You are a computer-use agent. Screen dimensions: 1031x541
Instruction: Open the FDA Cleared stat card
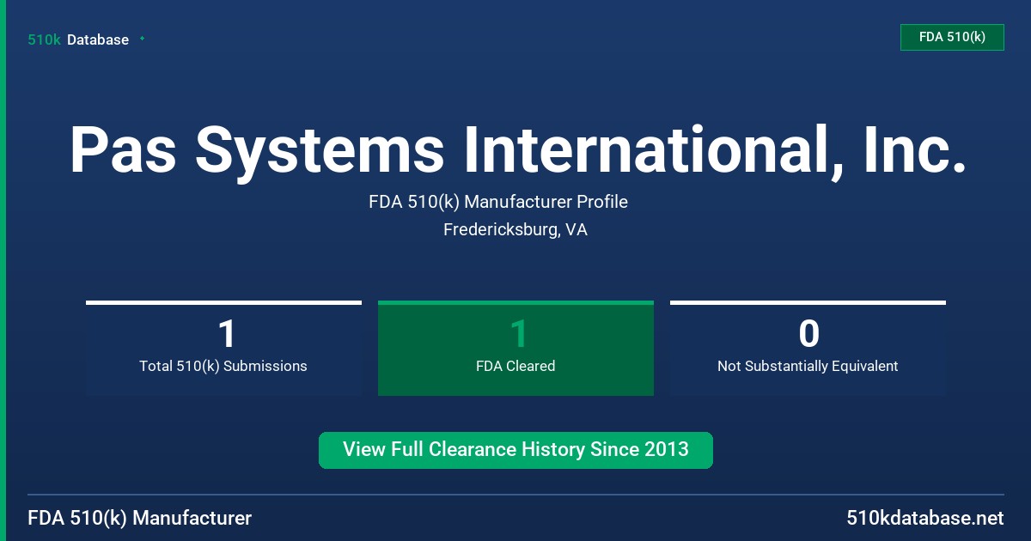[x=515, y=349]
